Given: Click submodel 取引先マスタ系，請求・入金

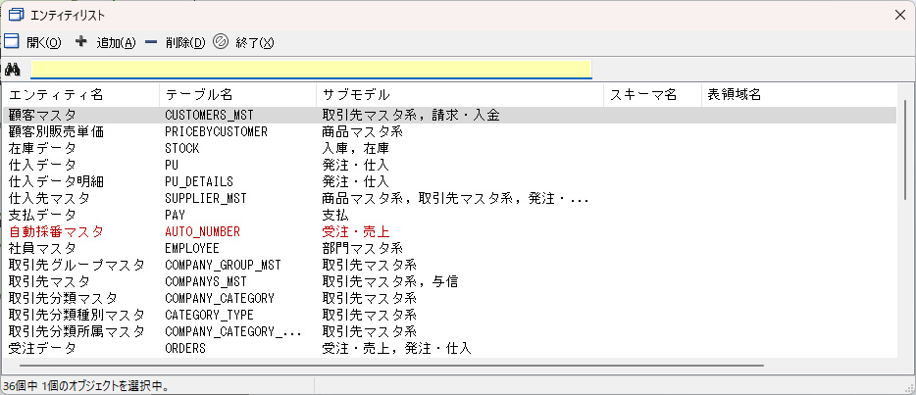Looking at the screenshot, I should click(411, 116).
